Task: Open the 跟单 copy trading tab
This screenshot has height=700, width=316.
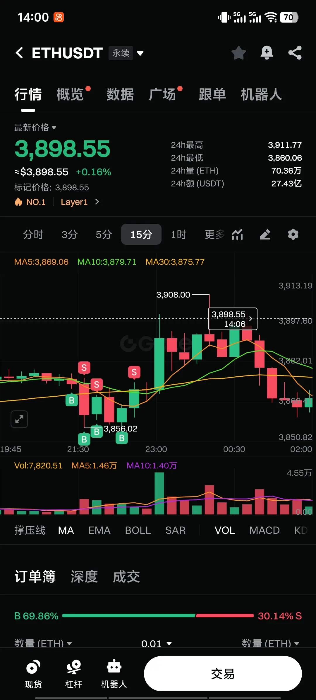Action: (212, 94)
